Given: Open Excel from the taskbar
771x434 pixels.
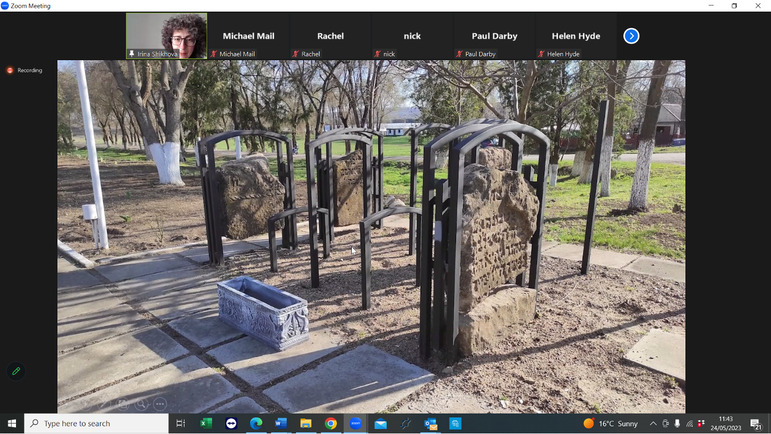Looking at the screenshot, I should click(206, 424).
